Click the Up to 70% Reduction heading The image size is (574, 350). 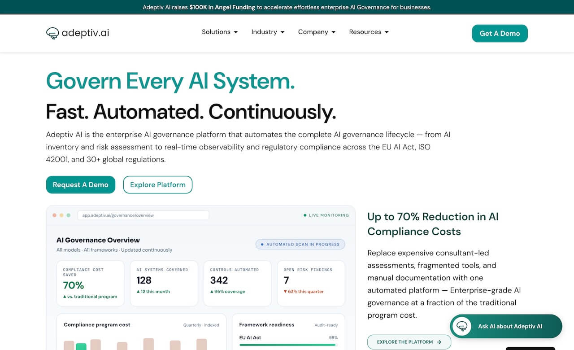433,224
